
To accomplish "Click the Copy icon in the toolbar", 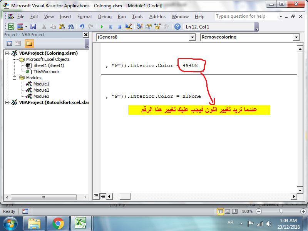I will (x=53, y=27).
